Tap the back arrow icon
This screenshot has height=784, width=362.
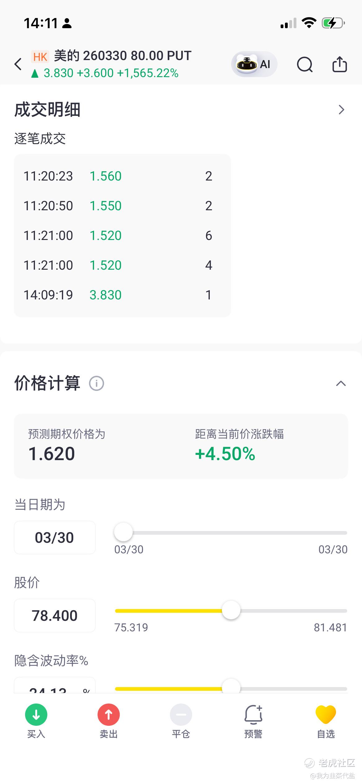point(18,64)
